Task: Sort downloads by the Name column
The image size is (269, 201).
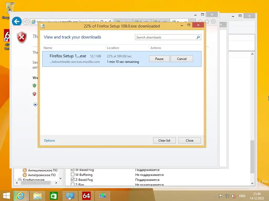Action: tap(48, 48)
